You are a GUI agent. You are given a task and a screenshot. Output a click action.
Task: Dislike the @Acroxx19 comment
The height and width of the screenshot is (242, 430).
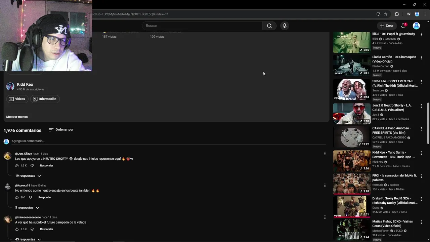coord(31,198)
